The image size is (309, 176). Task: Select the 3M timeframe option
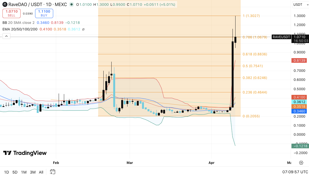(33, 172)
